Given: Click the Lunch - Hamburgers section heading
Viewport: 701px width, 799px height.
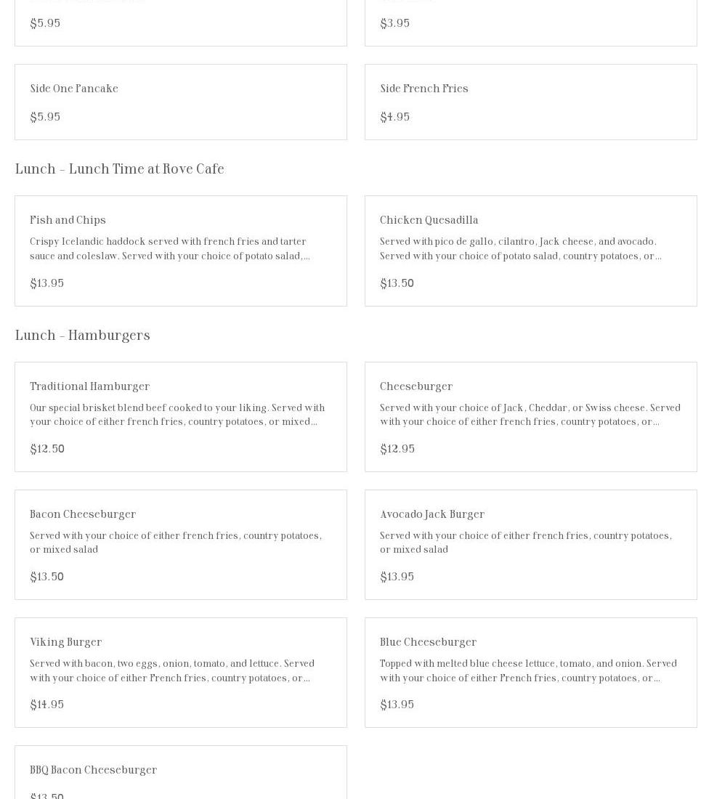Looking at the screenshot, I should 82,336.
